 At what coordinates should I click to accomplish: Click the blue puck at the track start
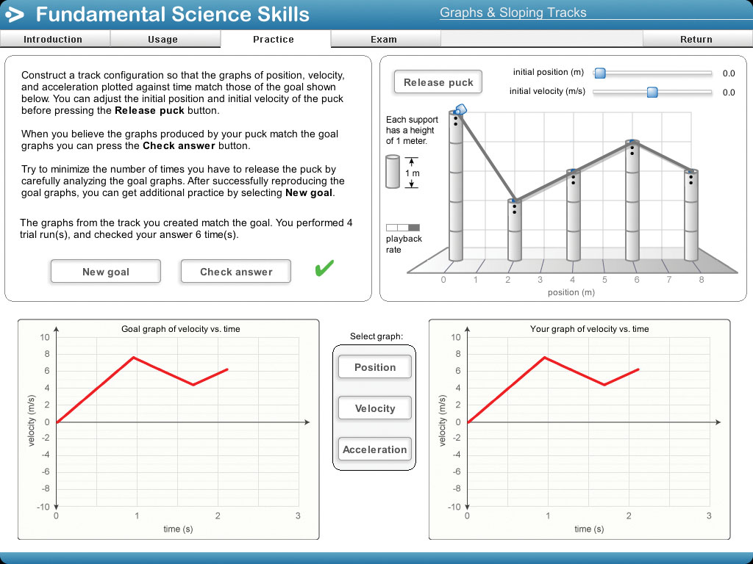[463, 110]
